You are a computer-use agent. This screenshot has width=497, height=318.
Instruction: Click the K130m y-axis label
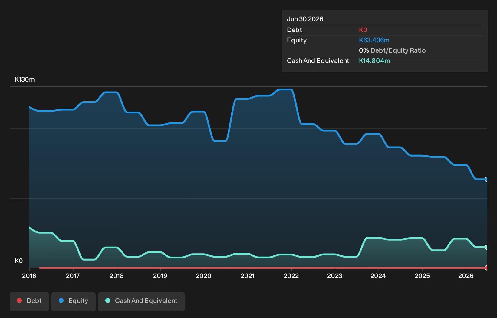point(25,79)
